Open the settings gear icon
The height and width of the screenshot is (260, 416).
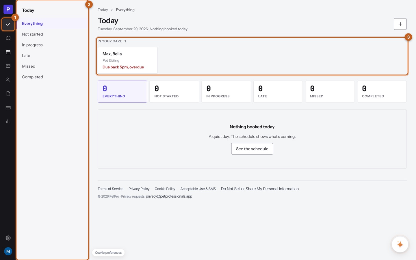click(8, 238)
